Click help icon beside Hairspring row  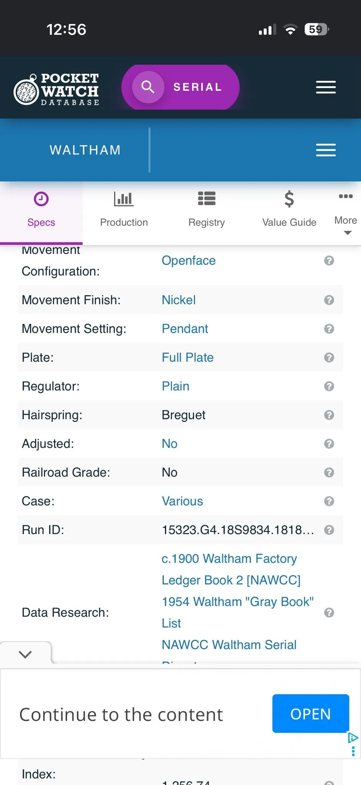[329, 415]
